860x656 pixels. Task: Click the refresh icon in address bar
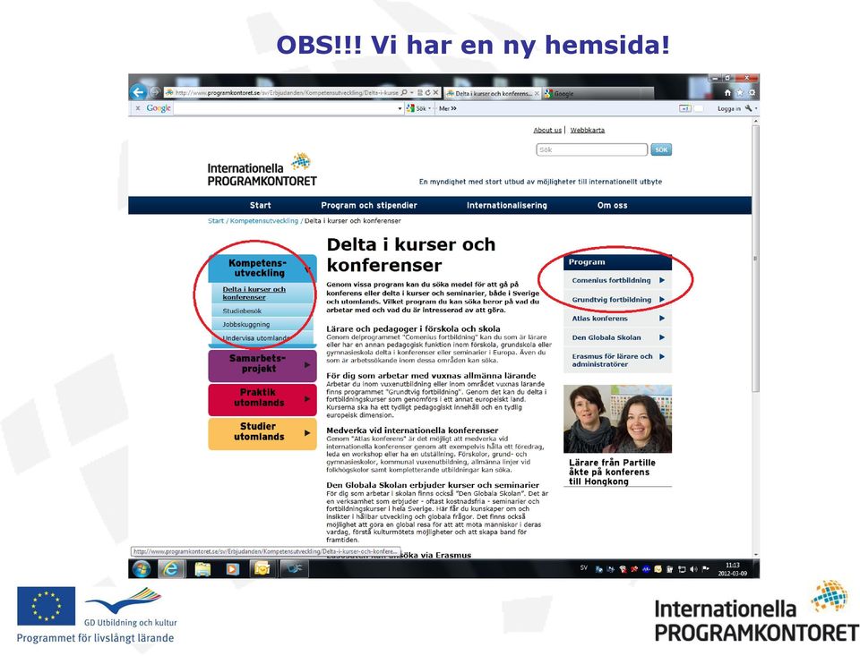tap(427, 92)
